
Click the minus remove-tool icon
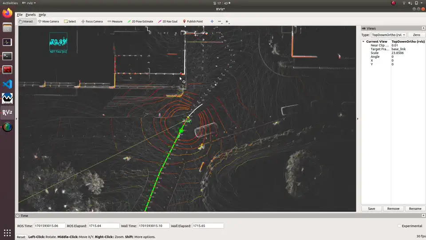(220, 21)
